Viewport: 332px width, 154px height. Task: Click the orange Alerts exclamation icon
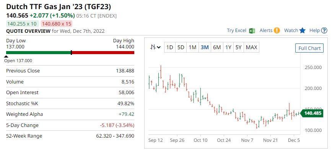277,30
